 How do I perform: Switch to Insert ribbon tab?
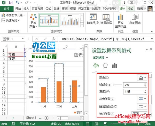tap(26, 9)
